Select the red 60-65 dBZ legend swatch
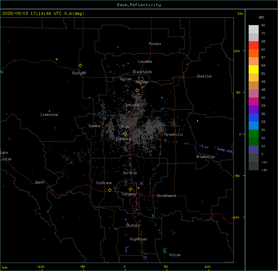Image resolution: width=278 pixels, height=271 pixels. pyautogui.click(x=253, y=45)
